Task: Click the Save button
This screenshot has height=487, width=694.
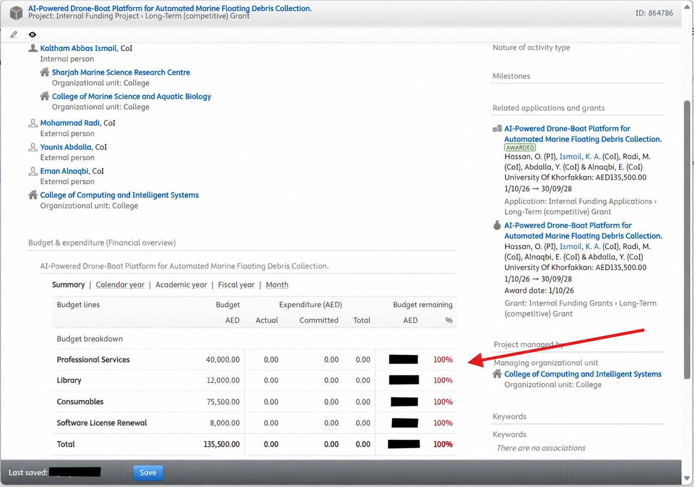Action: 148,473
